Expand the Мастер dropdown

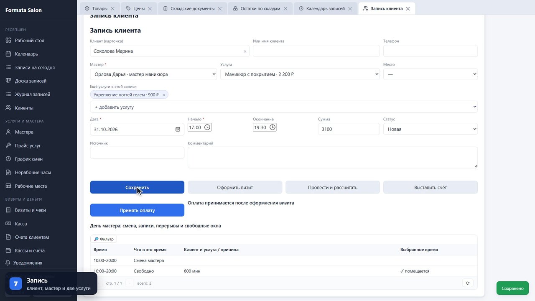pyautogui.click(x=153, y=74)
